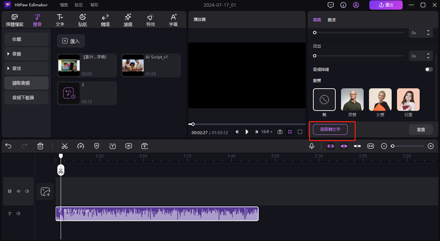Toggle the 音頻降噪 noise reduction switch
Image resolution: width=440 pixels, height=241 pixels.
(x=428, y=69)
